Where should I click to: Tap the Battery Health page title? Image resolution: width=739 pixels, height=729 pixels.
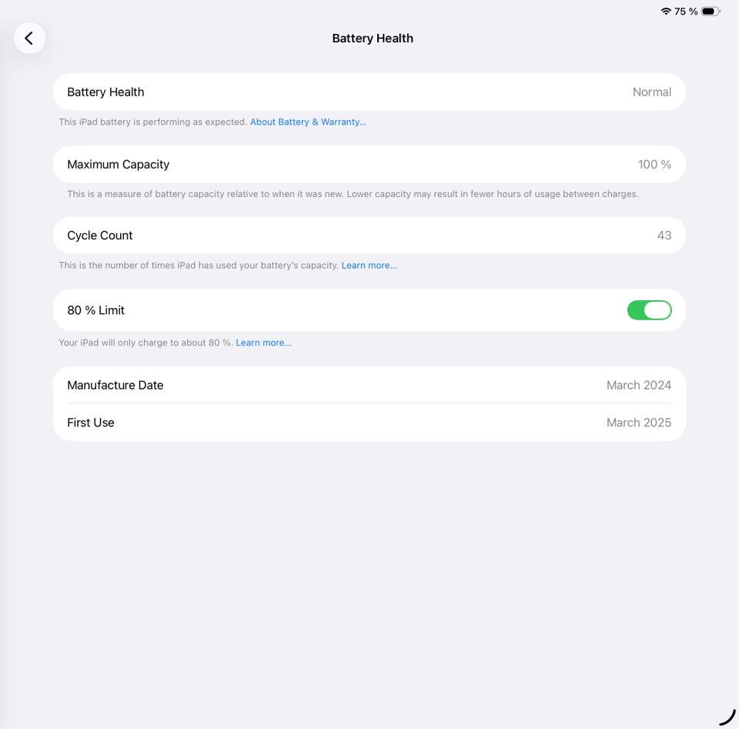373,38
